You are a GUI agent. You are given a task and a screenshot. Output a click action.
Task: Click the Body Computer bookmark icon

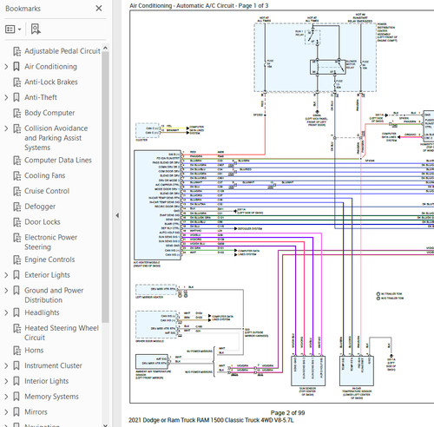[x=17, y=113]
